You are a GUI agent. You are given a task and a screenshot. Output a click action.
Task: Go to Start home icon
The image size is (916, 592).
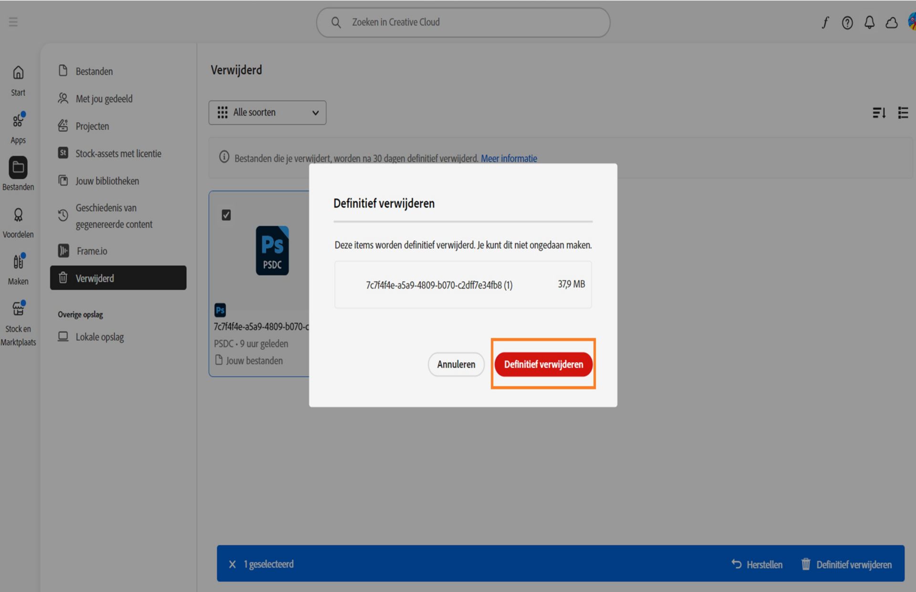[x=18, y=81]
